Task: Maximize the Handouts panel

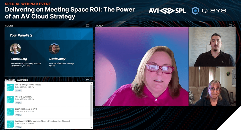Action: click(x=88, y=80)
